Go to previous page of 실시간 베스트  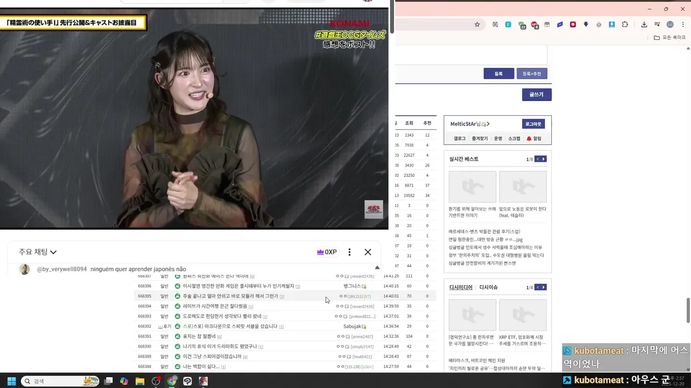pos(537,159)
